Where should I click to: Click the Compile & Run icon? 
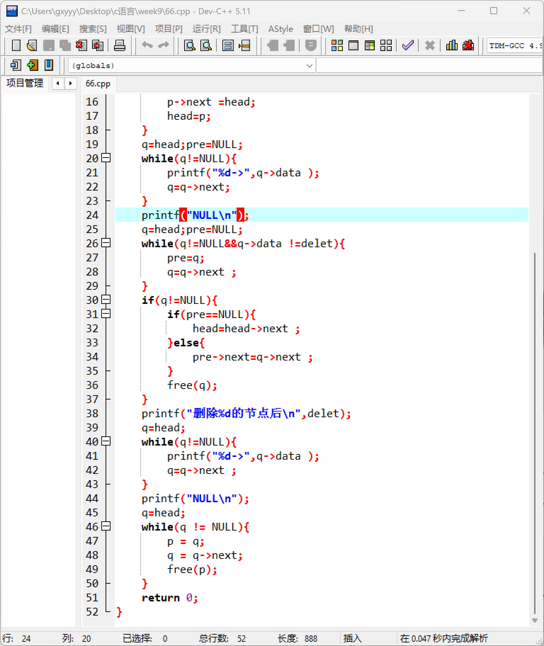pyautogui.click(x=370, y=45)
